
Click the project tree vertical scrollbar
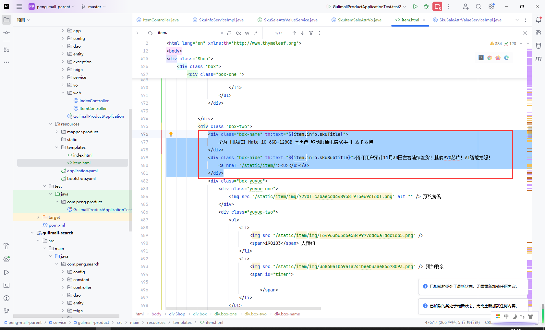coord(130,170)
